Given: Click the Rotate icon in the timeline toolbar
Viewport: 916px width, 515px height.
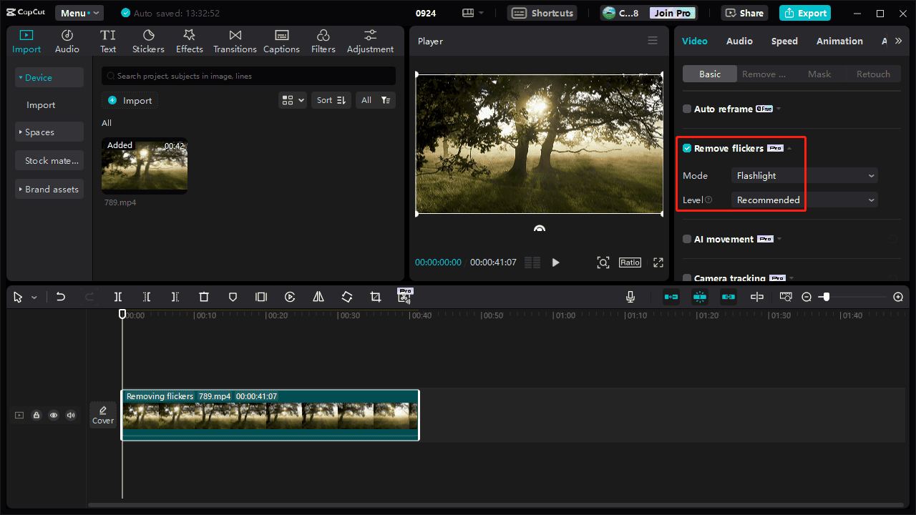Looking at the screenshot, I should (x=346, y=297).
